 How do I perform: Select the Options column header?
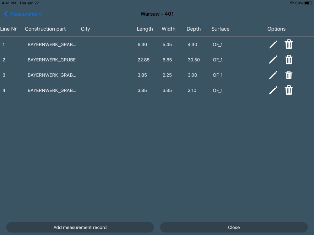pyautogui.click(x=276, y=29)
